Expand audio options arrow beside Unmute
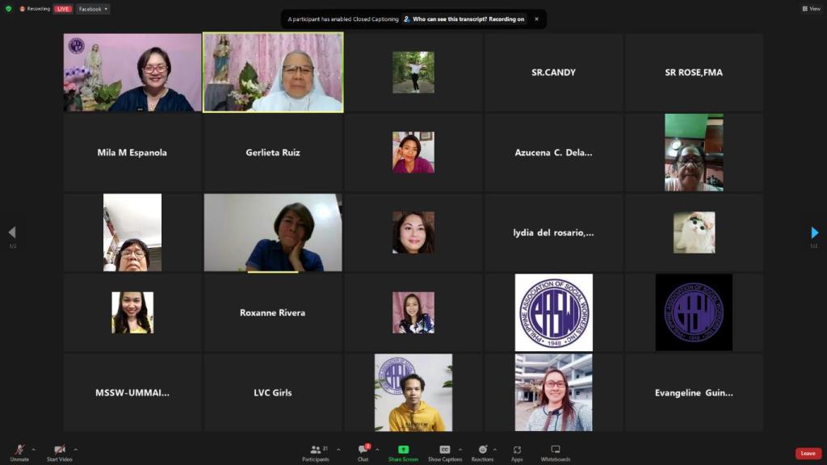This screenshot has height=465, width=827. (x=33, y=450)
